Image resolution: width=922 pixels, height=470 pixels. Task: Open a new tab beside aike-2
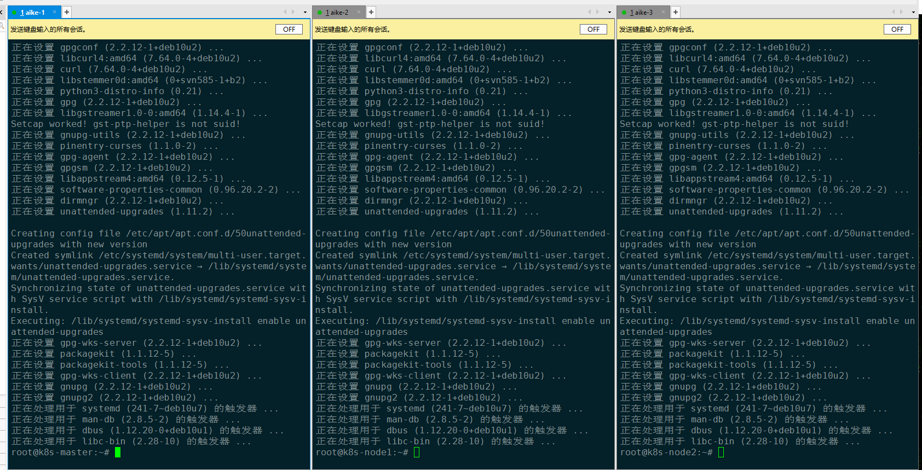click(371, 12)
